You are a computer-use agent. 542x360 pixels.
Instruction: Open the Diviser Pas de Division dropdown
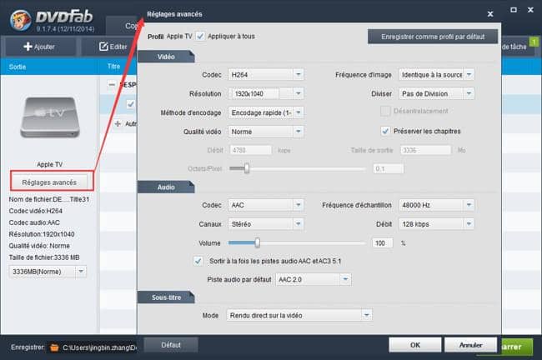coord(469,93)
